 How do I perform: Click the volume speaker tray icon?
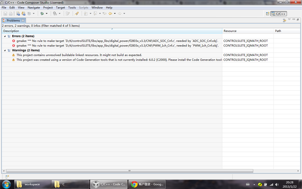point(277,184)
